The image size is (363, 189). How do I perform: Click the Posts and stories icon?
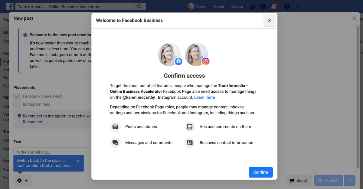click(115, 127)
